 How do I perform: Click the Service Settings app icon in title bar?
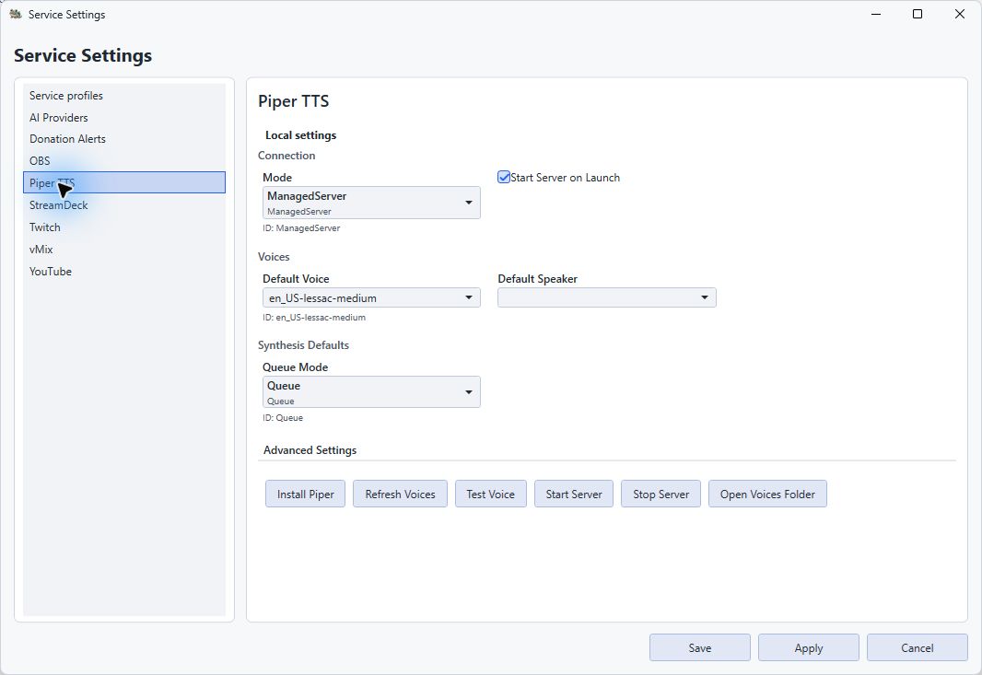pos(16,14)
